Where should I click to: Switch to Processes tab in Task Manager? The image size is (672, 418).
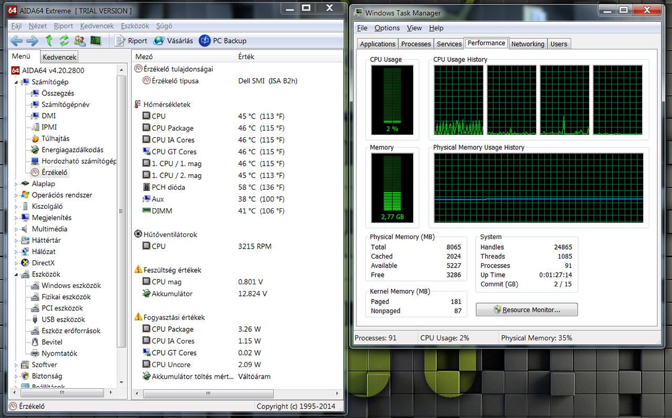416,44
